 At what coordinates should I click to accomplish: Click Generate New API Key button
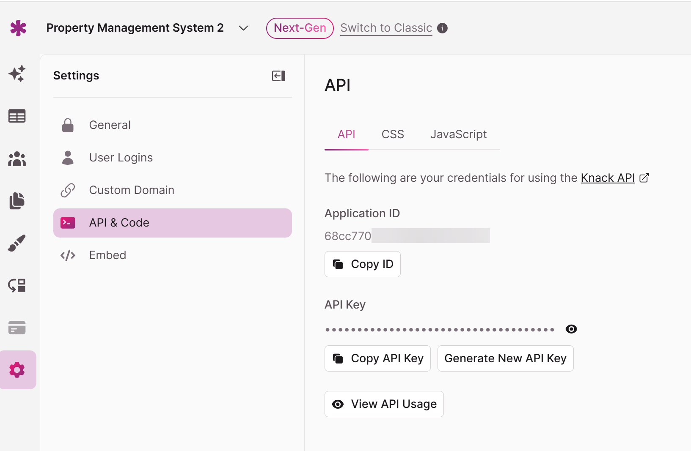[x=505, y=358]
